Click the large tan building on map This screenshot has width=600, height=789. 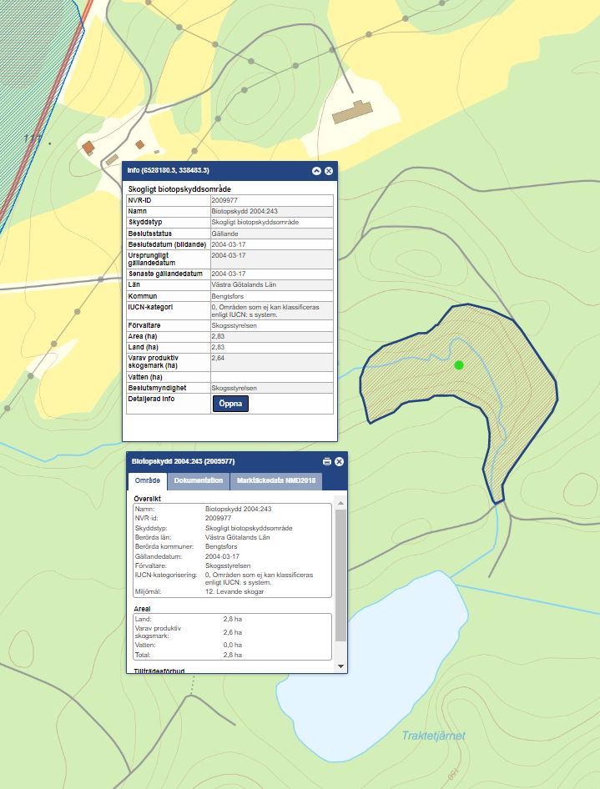[x=353, y=113]
